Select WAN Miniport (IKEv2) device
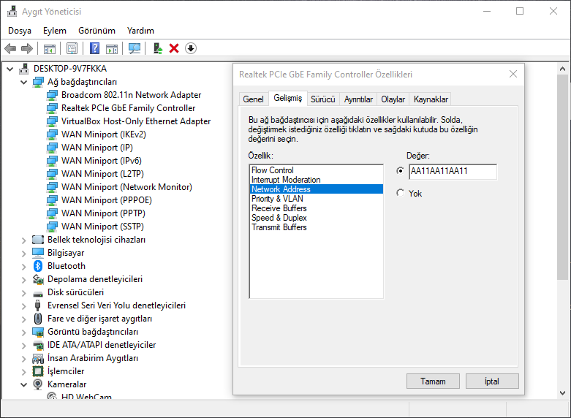Image resolution: width=571 pixels, height=418 pixels. tap(104, 134)
